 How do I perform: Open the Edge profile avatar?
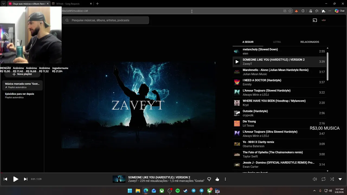pos(323,11)
